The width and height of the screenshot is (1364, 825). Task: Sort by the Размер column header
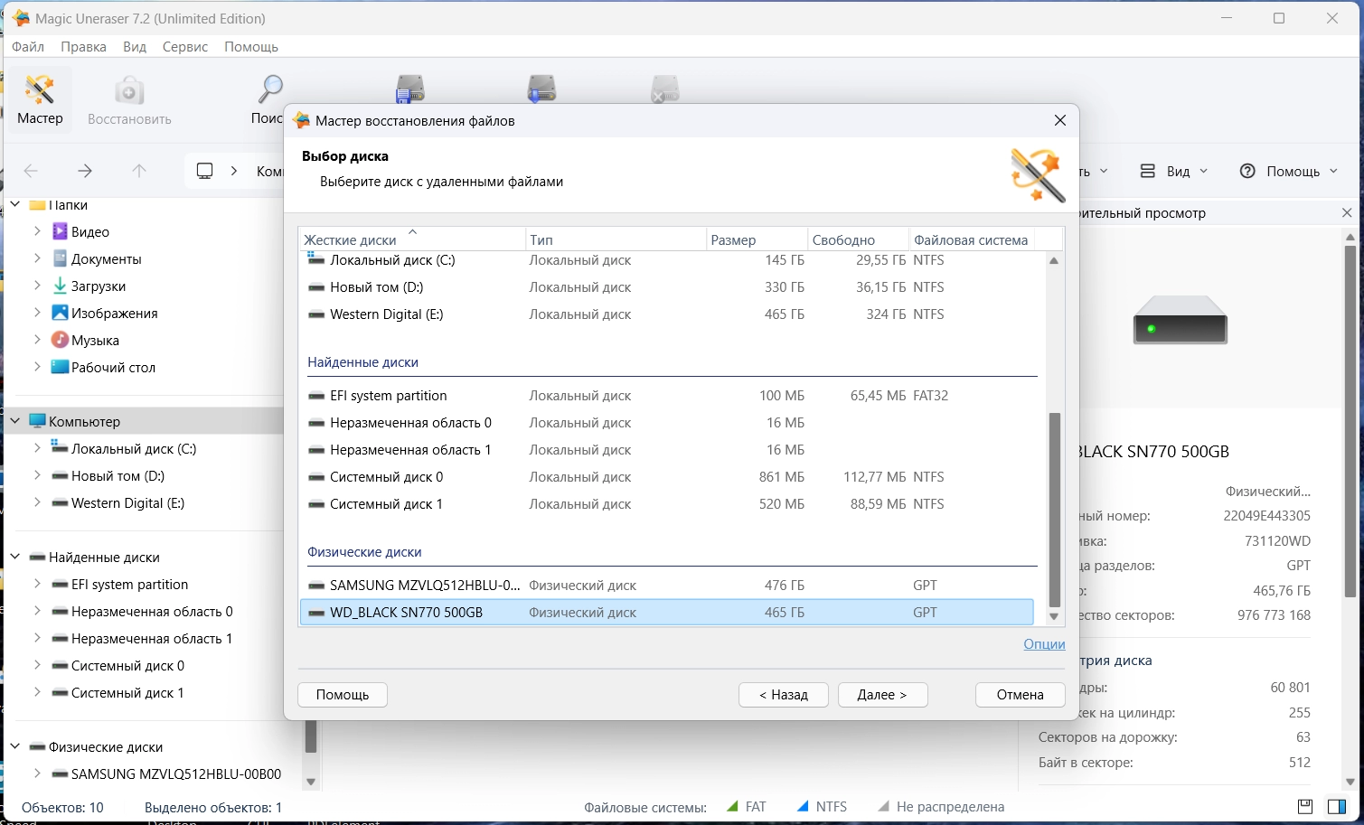pyautogui.click(x=757, y=239)
